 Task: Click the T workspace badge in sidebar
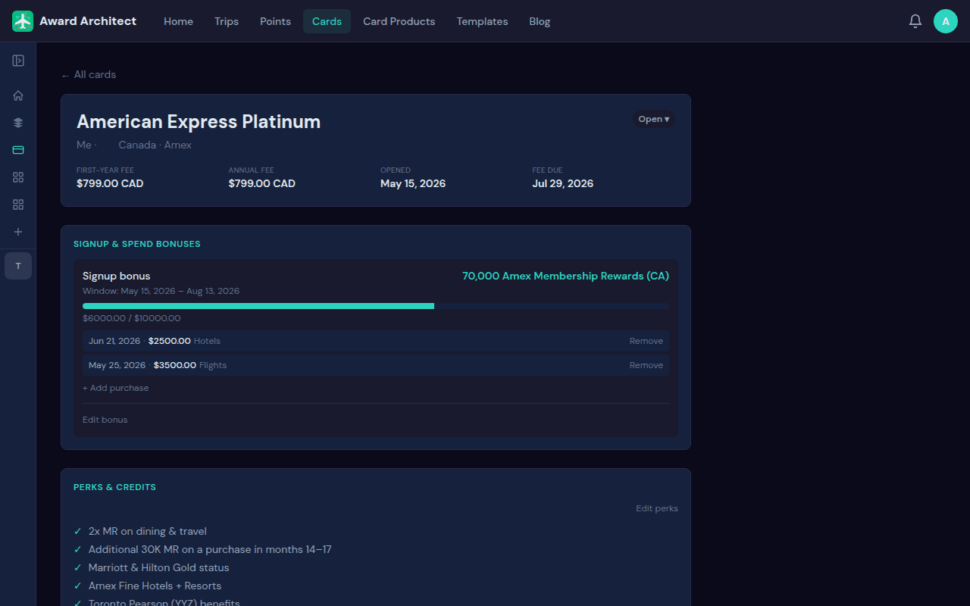(x=18, y=266)
